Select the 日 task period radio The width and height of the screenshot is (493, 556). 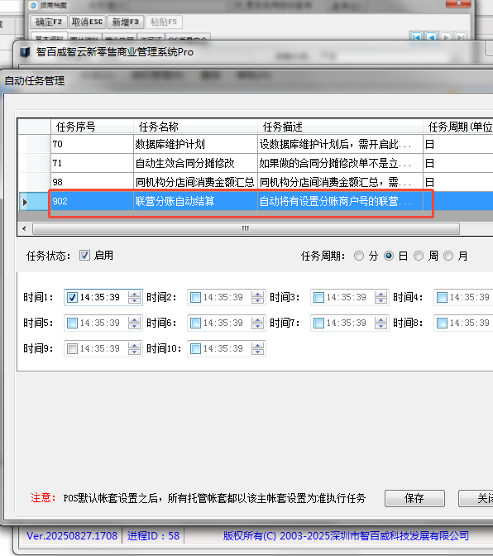pos(389,256)
